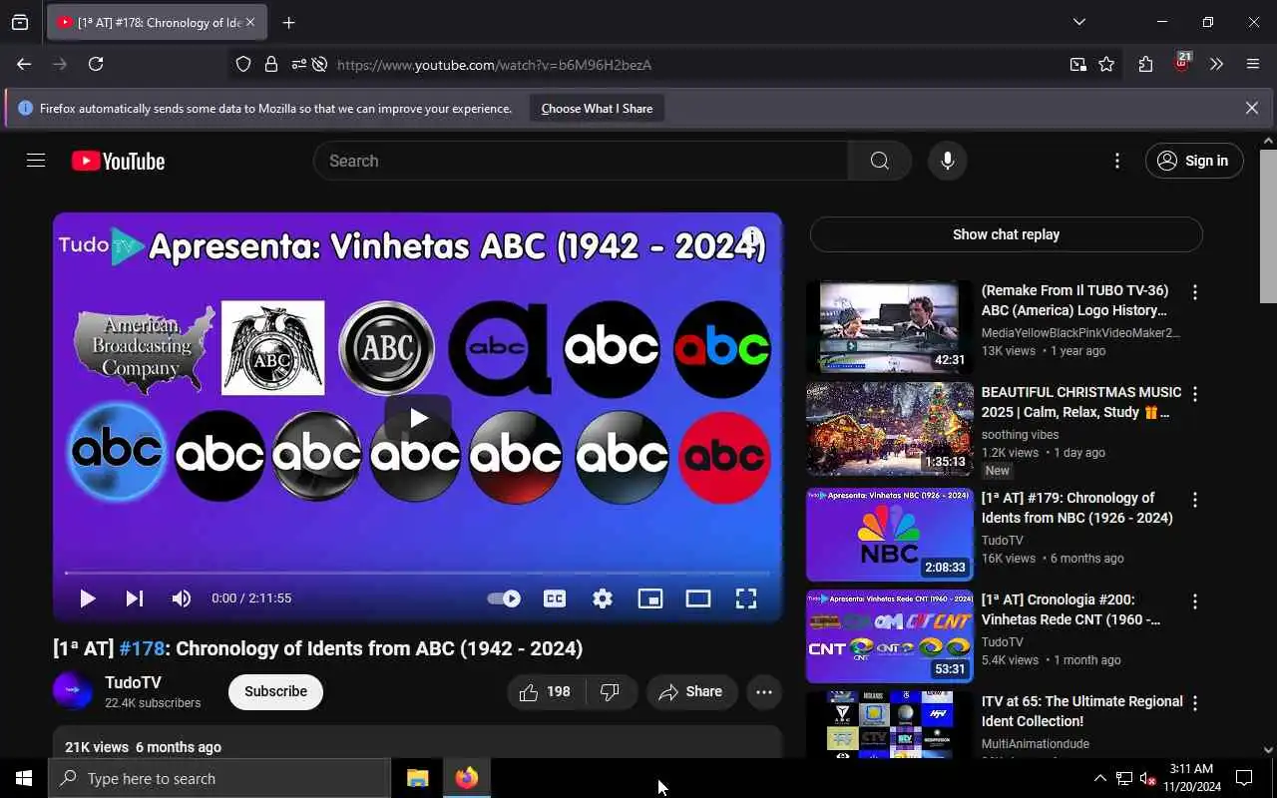Open the YouTube guide hamburger menu
This screenshot has width=1277, height=798.
pos(36,161)
